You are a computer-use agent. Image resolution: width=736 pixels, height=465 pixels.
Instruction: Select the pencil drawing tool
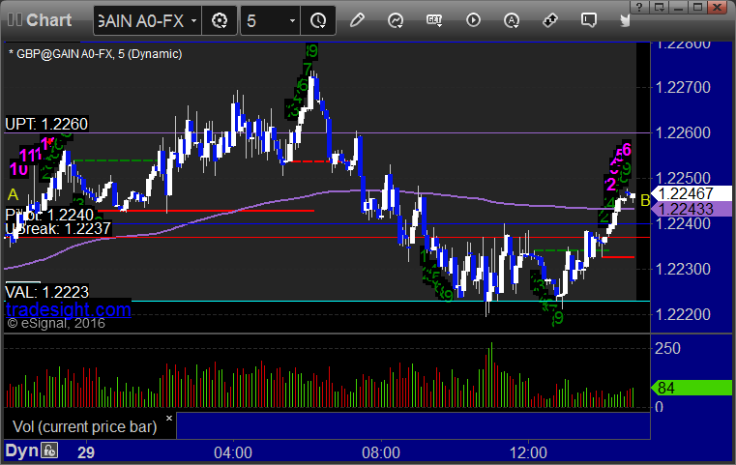click(357, 20)
